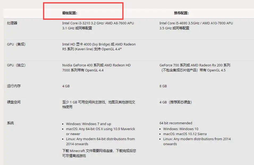Click the 最低配置 column header
Image resolution: width=254 pixels, height=165 pixels.
70,13
